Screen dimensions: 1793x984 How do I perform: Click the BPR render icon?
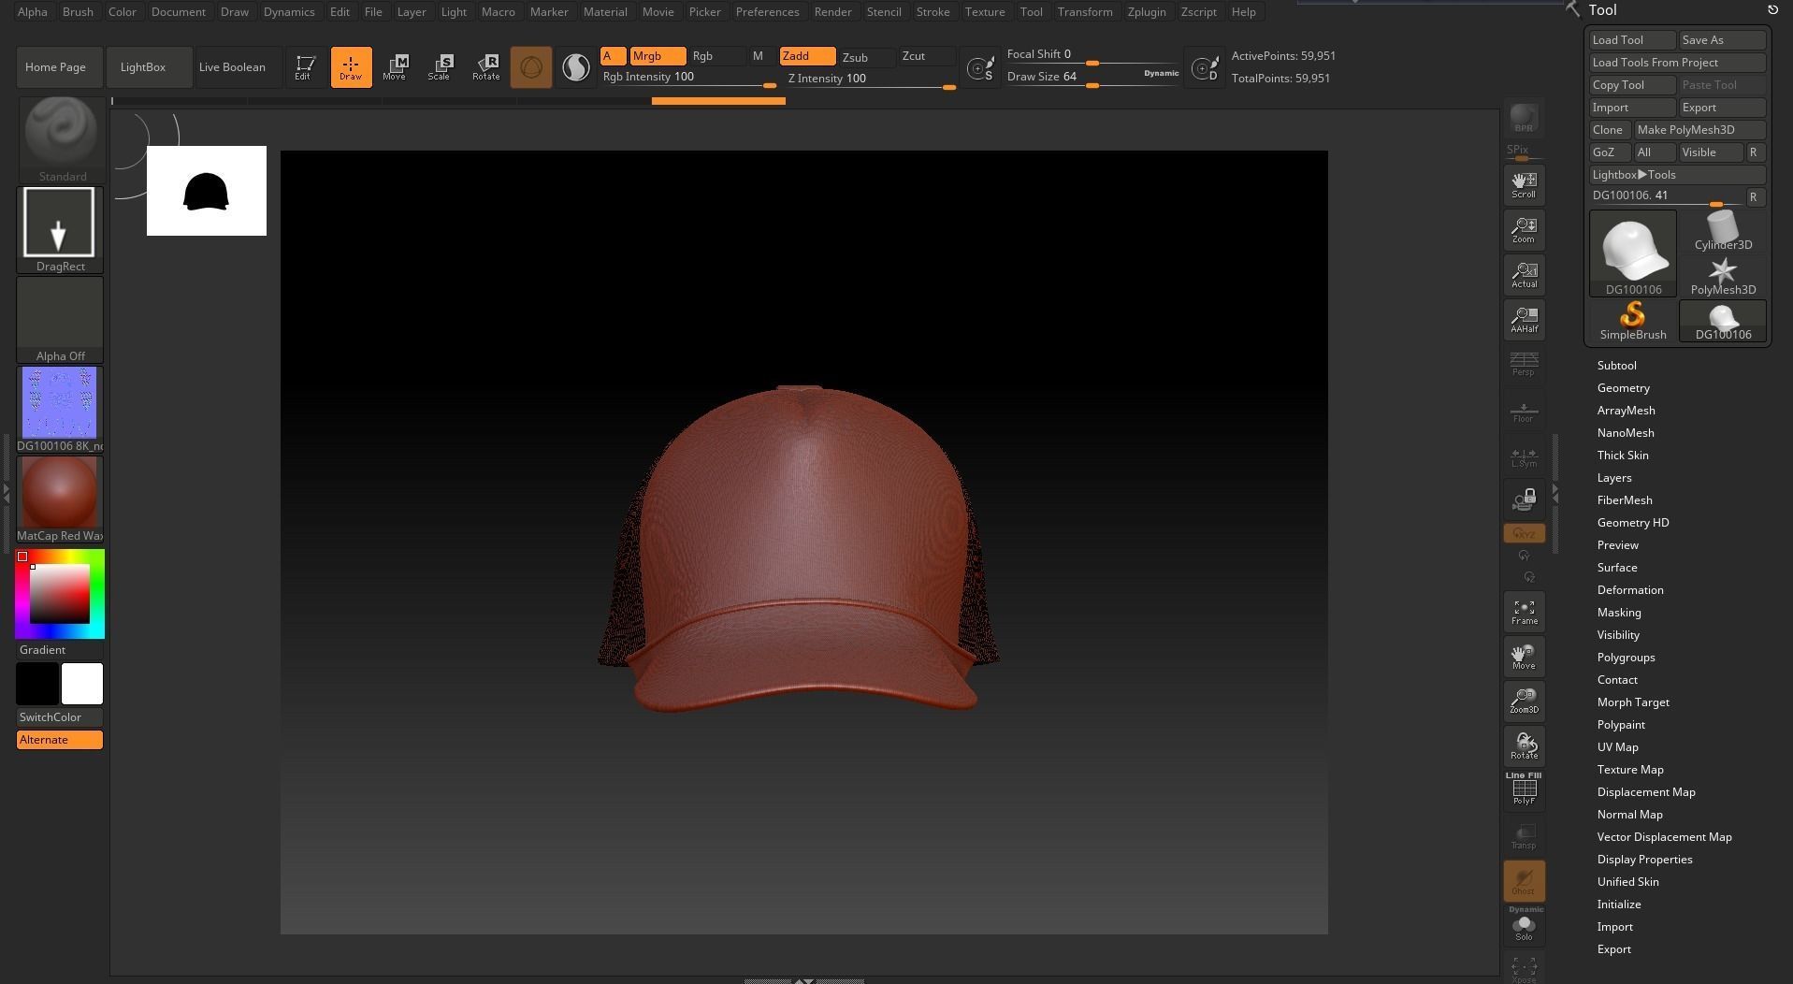[x=1524, y=118]
